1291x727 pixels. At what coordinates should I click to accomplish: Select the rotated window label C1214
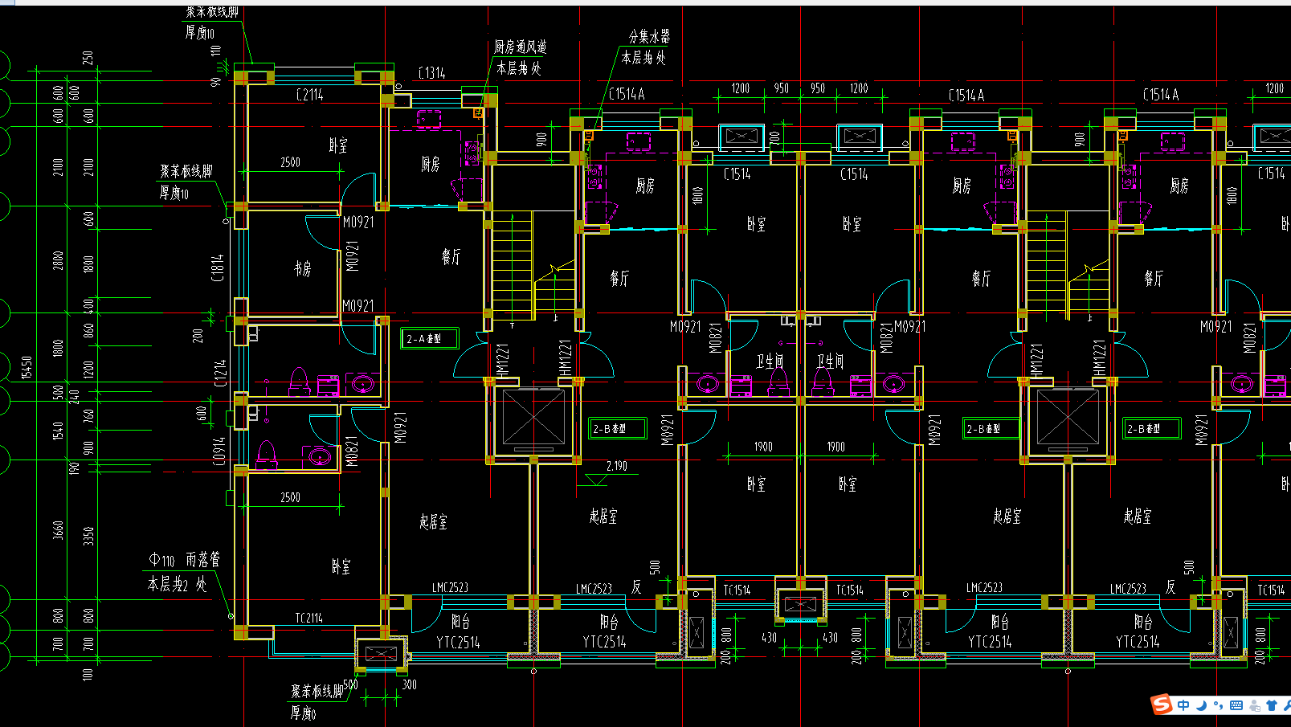tap(221, 373)
